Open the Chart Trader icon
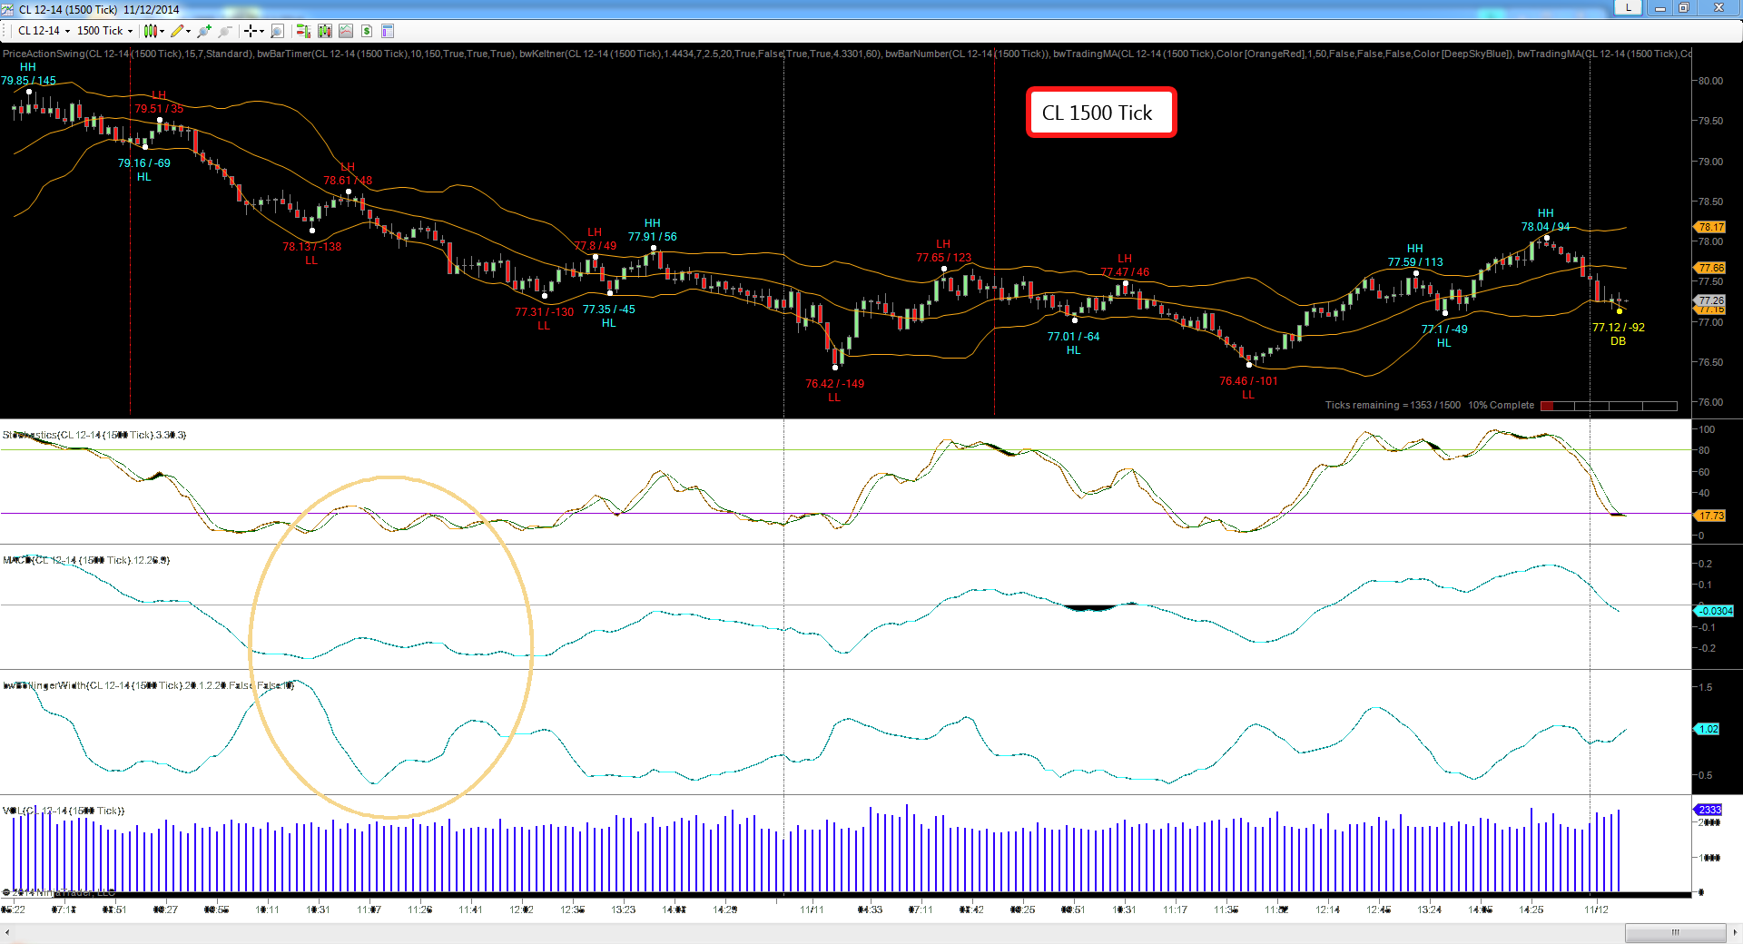 pyautogui.click(x=303, y=31)
